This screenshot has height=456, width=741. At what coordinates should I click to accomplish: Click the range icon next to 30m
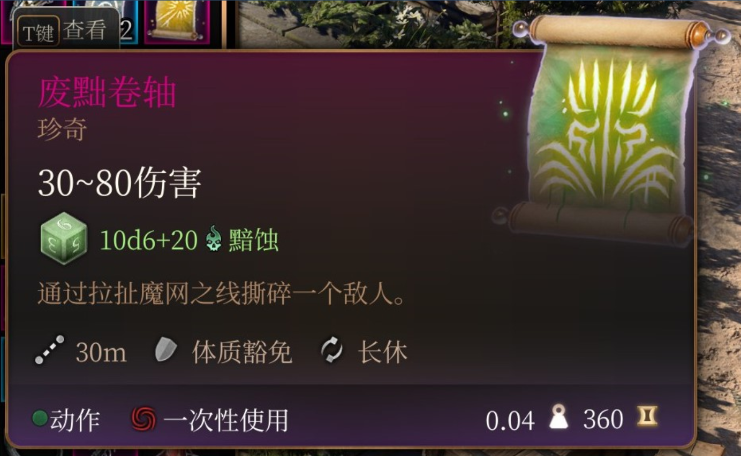[x=50, y=351]
